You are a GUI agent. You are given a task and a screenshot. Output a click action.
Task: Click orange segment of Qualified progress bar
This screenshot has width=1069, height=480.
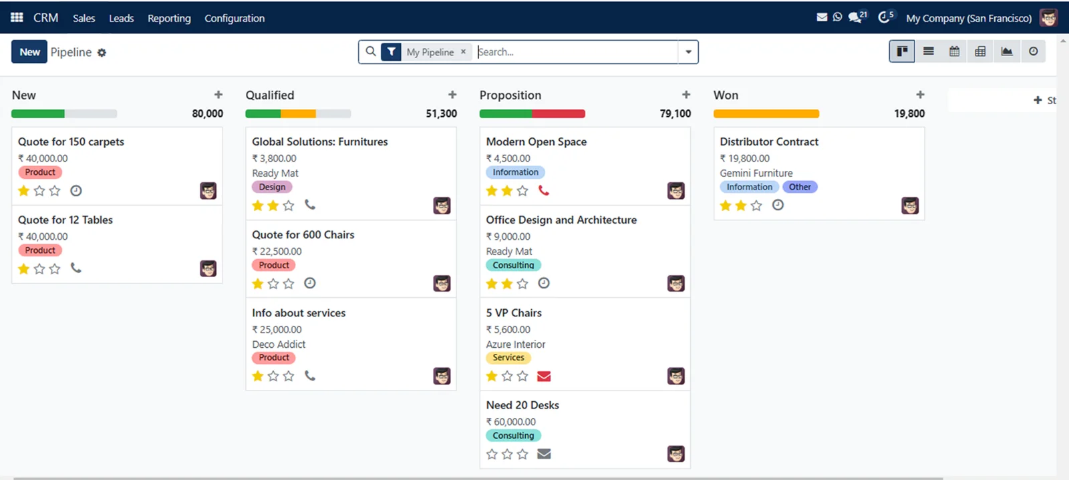pyautogui.click(x=298, y=113)
